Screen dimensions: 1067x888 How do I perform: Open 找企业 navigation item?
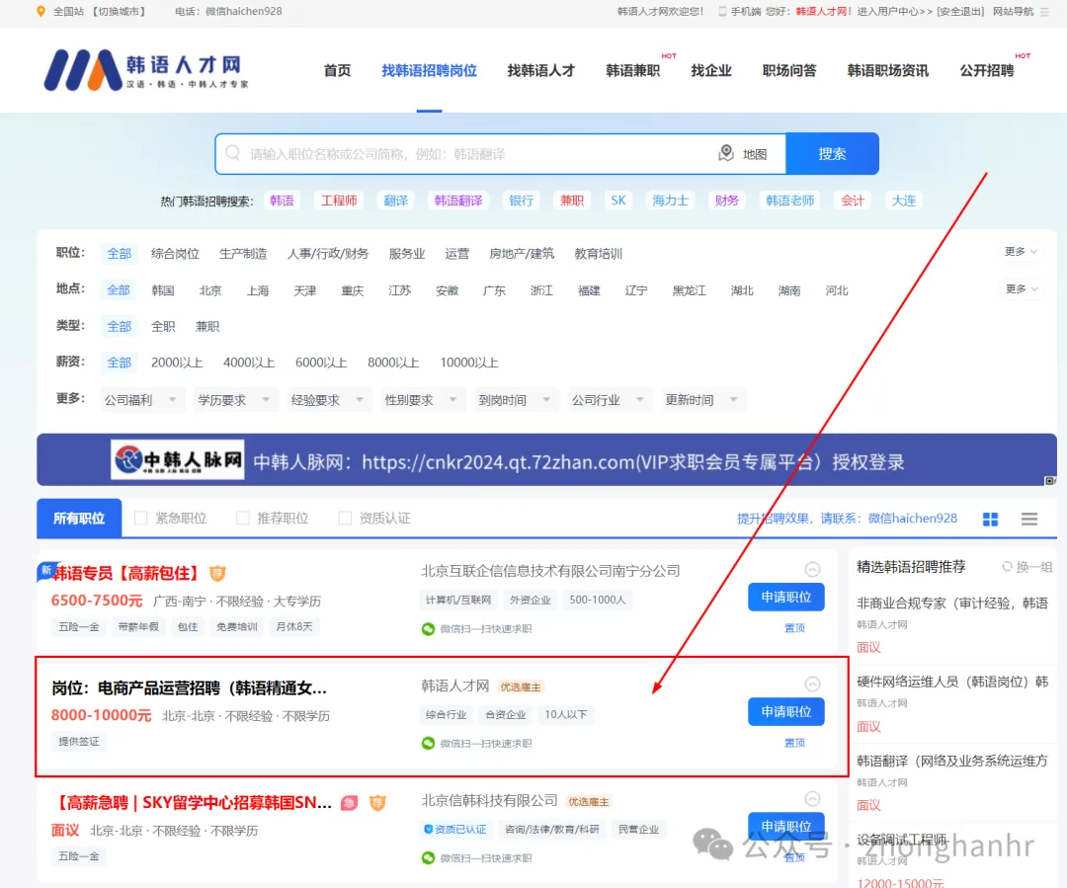pos(711,71)
